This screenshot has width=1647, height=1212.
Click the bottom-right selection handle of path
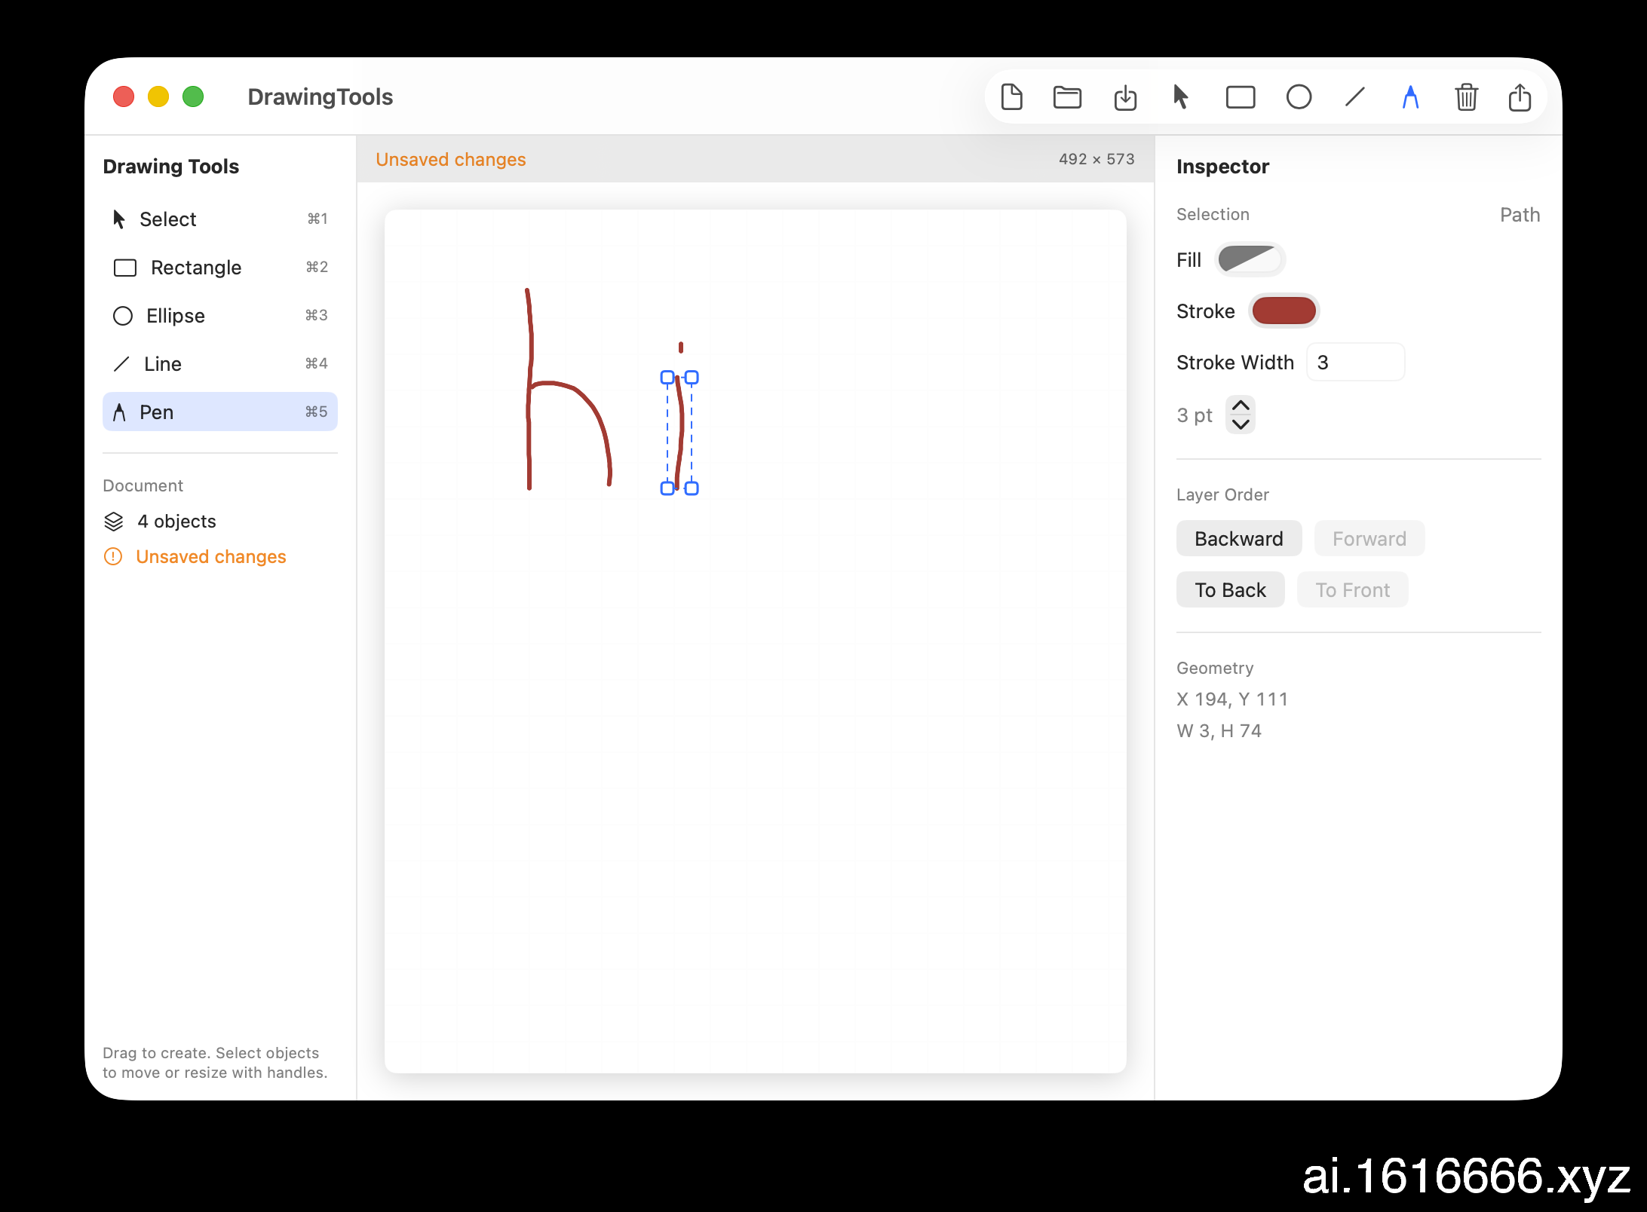[692, 488]
